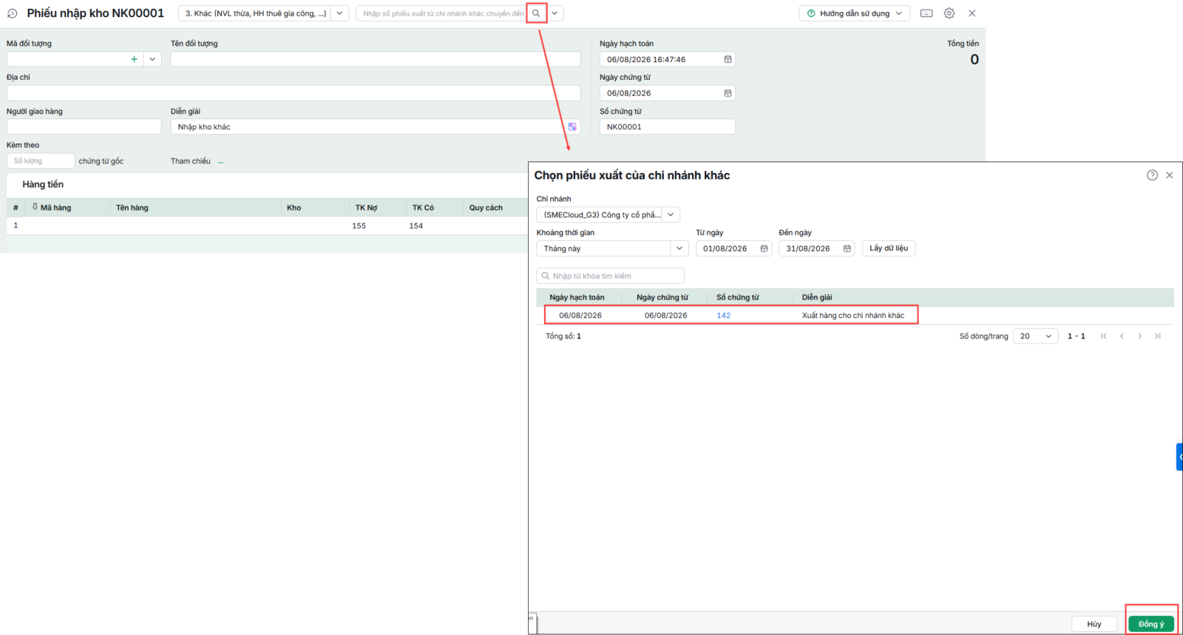Click the blue side panel handle

coord(1180,457)
